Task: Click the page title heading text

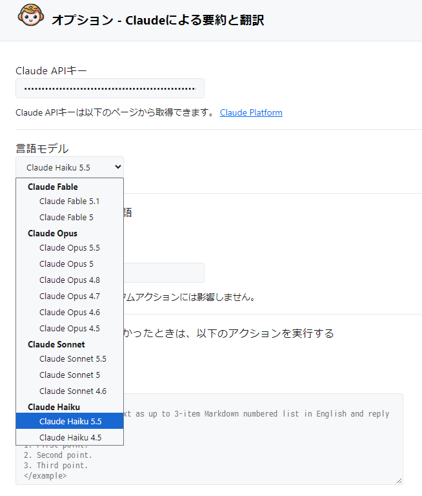Action: [x=157, y=20]
